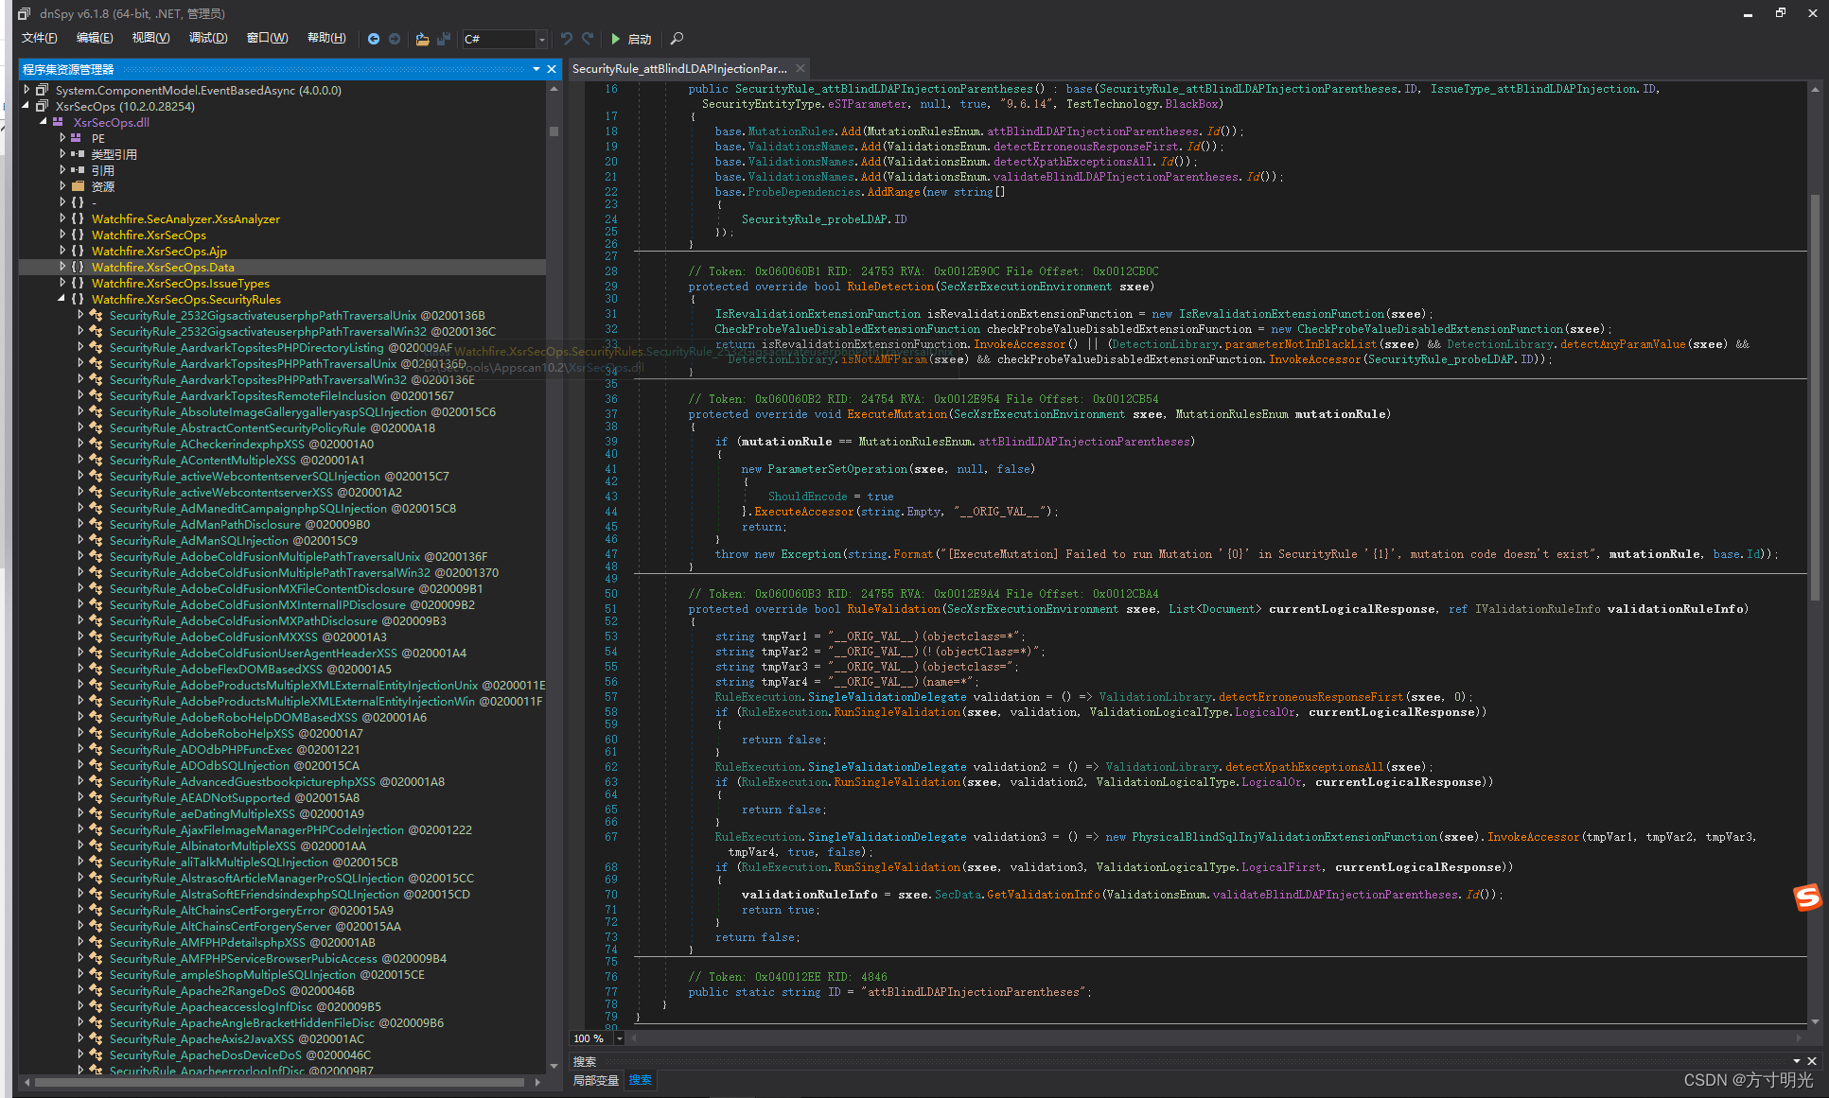
Task: Open the 编辑(E) menu
Action: [x=95, y=38]
